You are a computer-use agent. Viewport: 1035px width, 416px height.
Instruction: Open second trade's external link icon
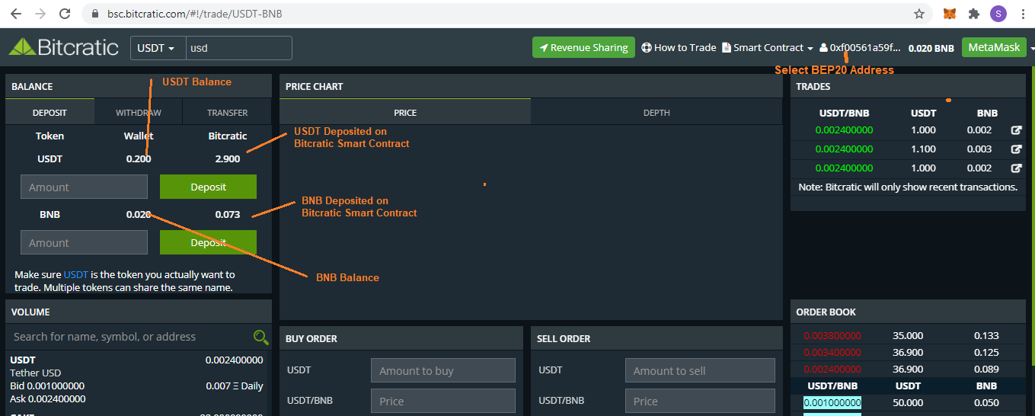click(1016, 149)
